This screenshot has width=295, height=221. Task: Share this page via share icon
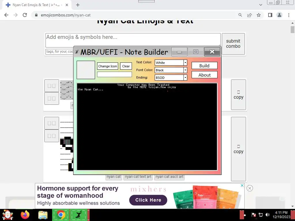click(249, 15)
